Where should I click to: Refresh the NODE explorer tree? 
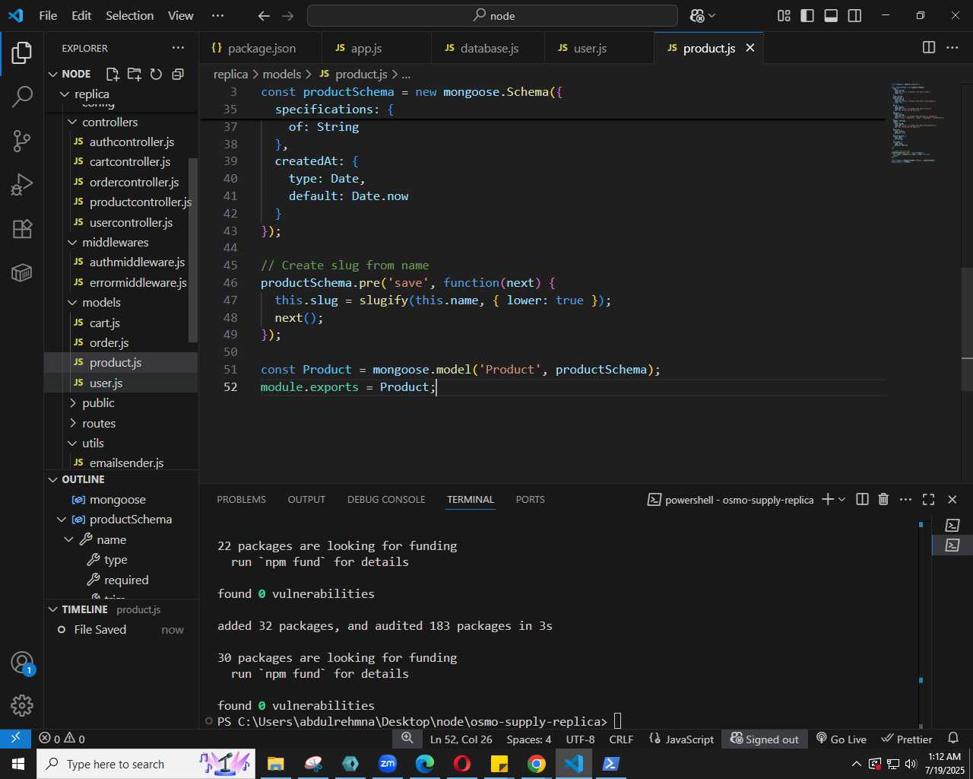click(x=156, y=74)
